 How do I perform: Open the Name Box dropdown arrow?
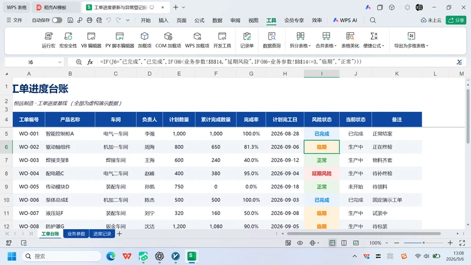(60, 62)
